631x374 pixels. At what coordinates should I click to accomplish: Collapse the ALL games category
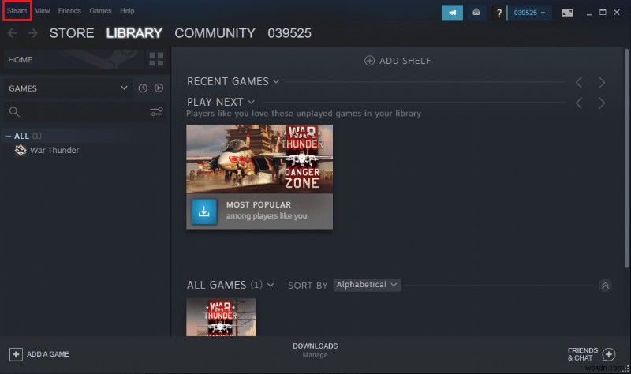click(8, 136)
